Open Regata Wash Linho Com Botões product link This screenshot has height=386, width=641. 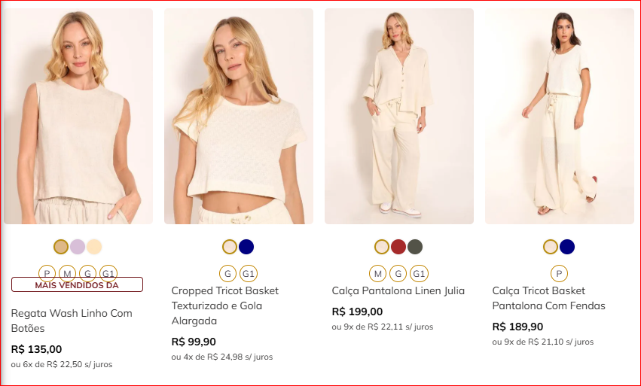click(71, 321)
